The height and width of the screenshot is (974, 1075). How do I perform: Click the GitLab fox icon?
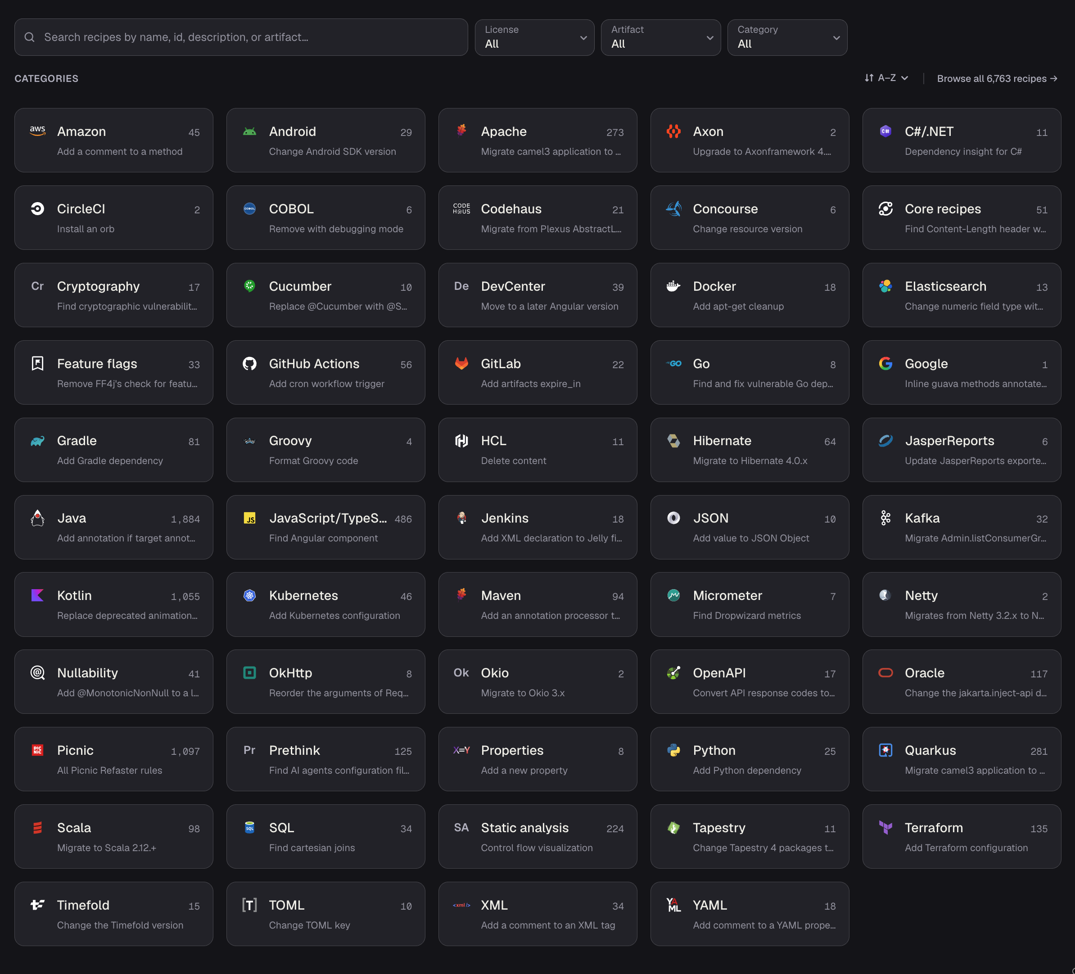coord(461,364)
